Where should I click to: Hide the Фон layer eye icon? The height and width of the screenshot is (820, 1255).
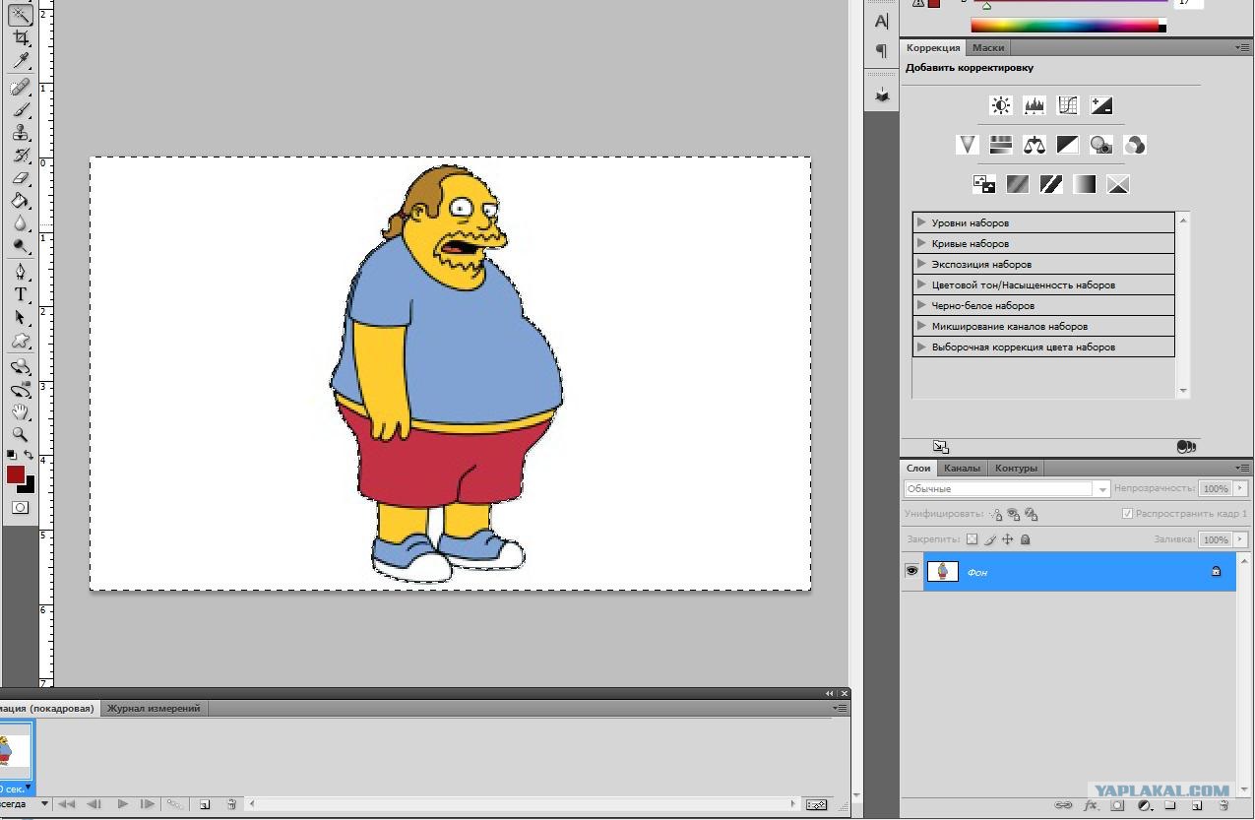pos(912,571)
